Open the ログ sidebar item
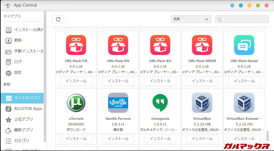 pos(18,62)
